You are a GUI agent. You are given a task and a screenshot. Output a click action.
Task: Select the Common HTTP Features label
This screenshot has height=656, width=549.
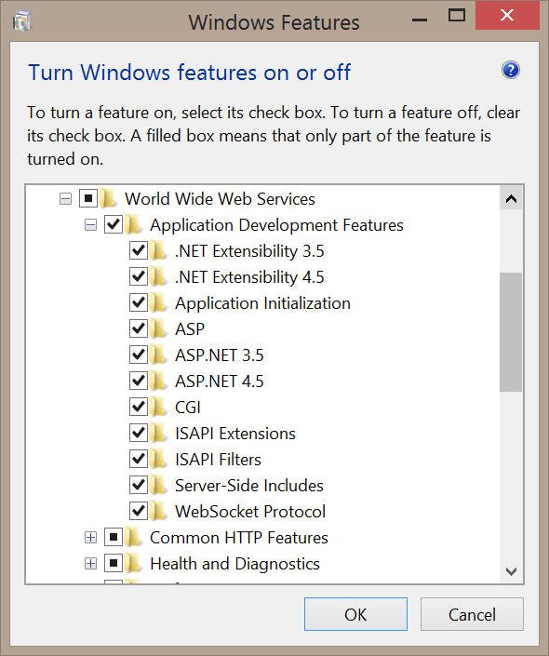click(239, 538)
